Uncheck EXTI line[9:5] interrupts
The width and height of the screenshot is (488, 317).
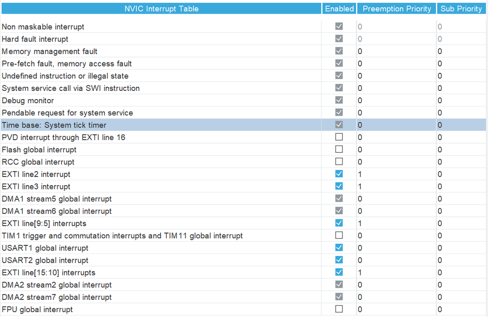(339, 223)
